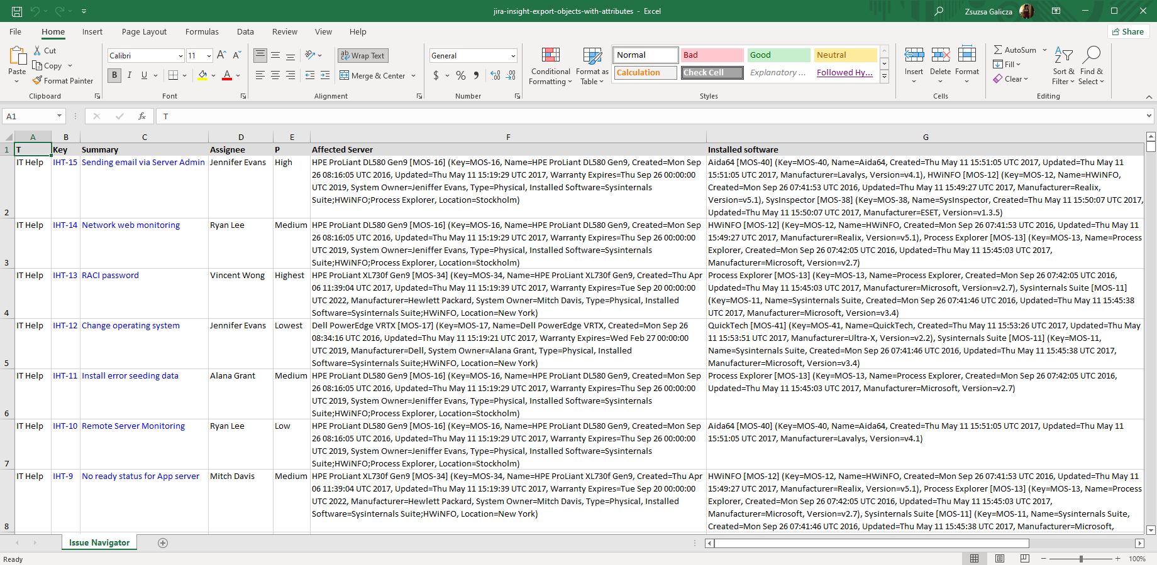Switch to the Data tab
Screen dimensions: 1157x565
[245, 32]
